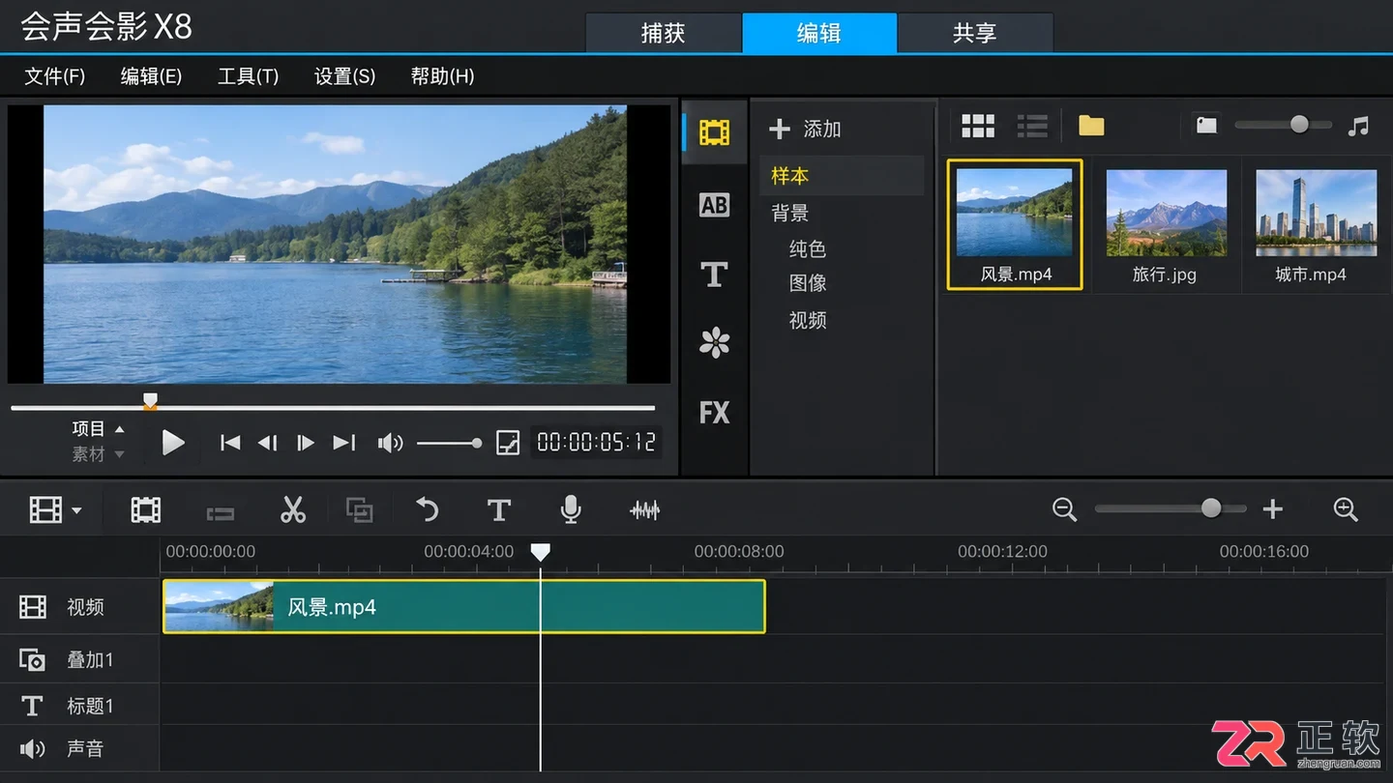
Task: Open the Media library panel icon
Action: point(715,132)
